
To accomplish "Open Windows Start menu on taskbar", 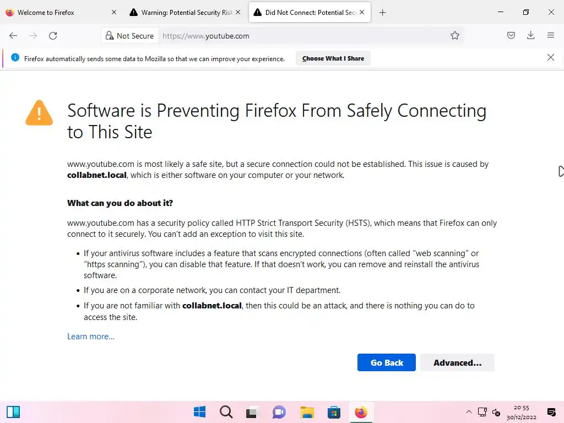I will (199, 412).
